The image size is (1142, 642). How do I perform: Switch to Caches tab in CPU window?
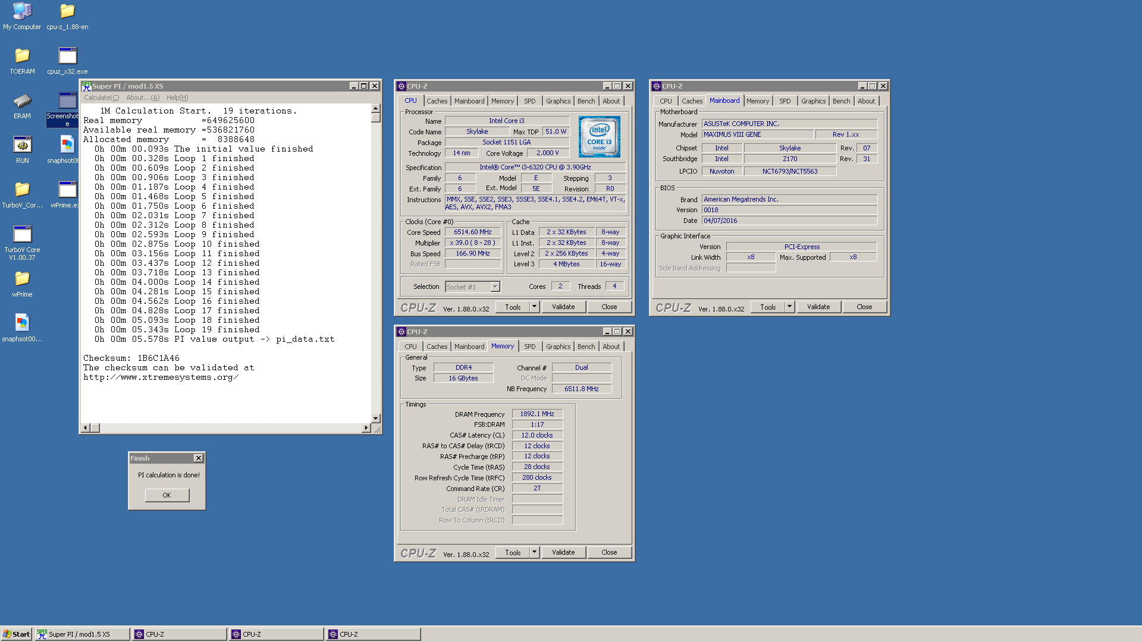(x=437, y=101)
